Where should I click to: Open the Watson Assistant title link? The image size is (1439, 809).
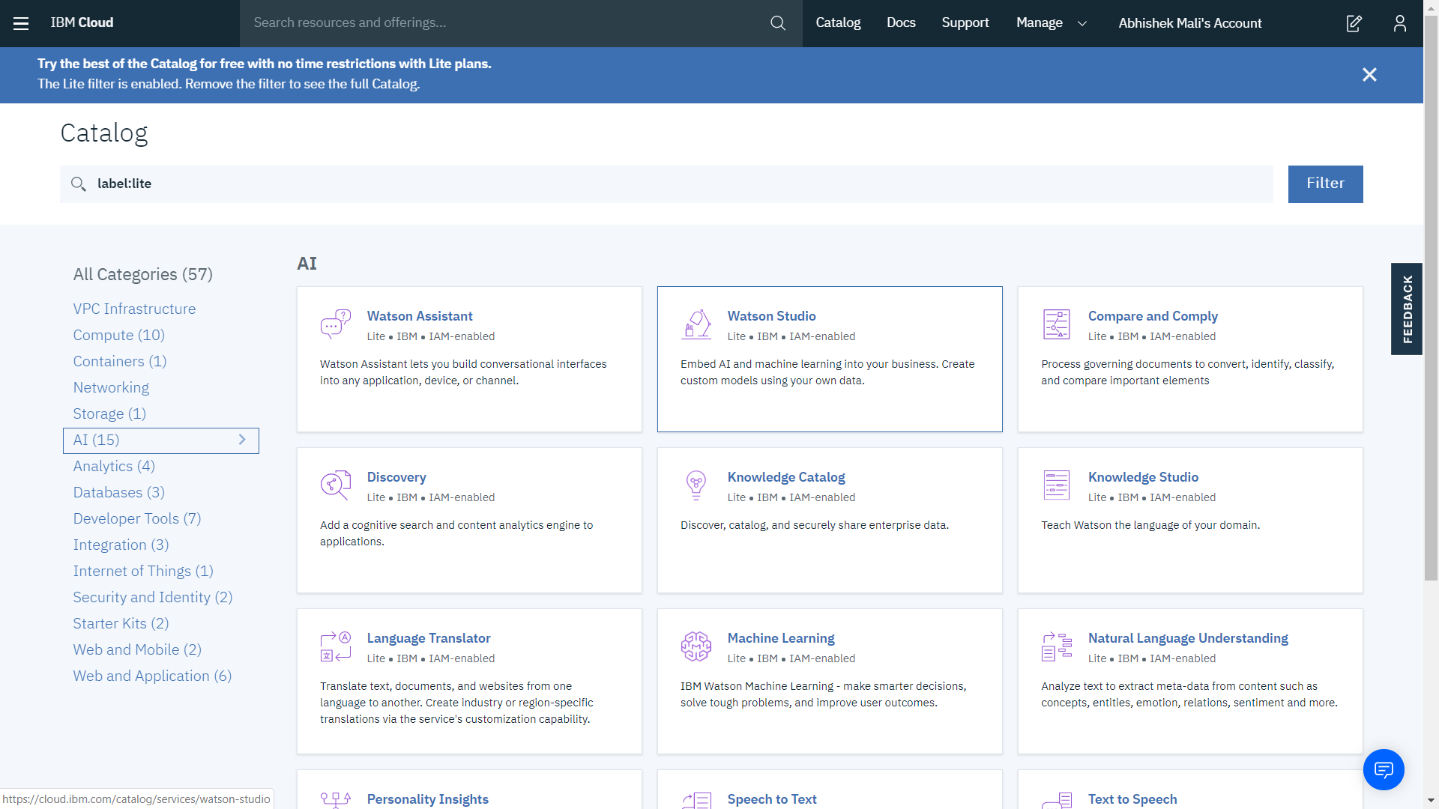point(420,316)
